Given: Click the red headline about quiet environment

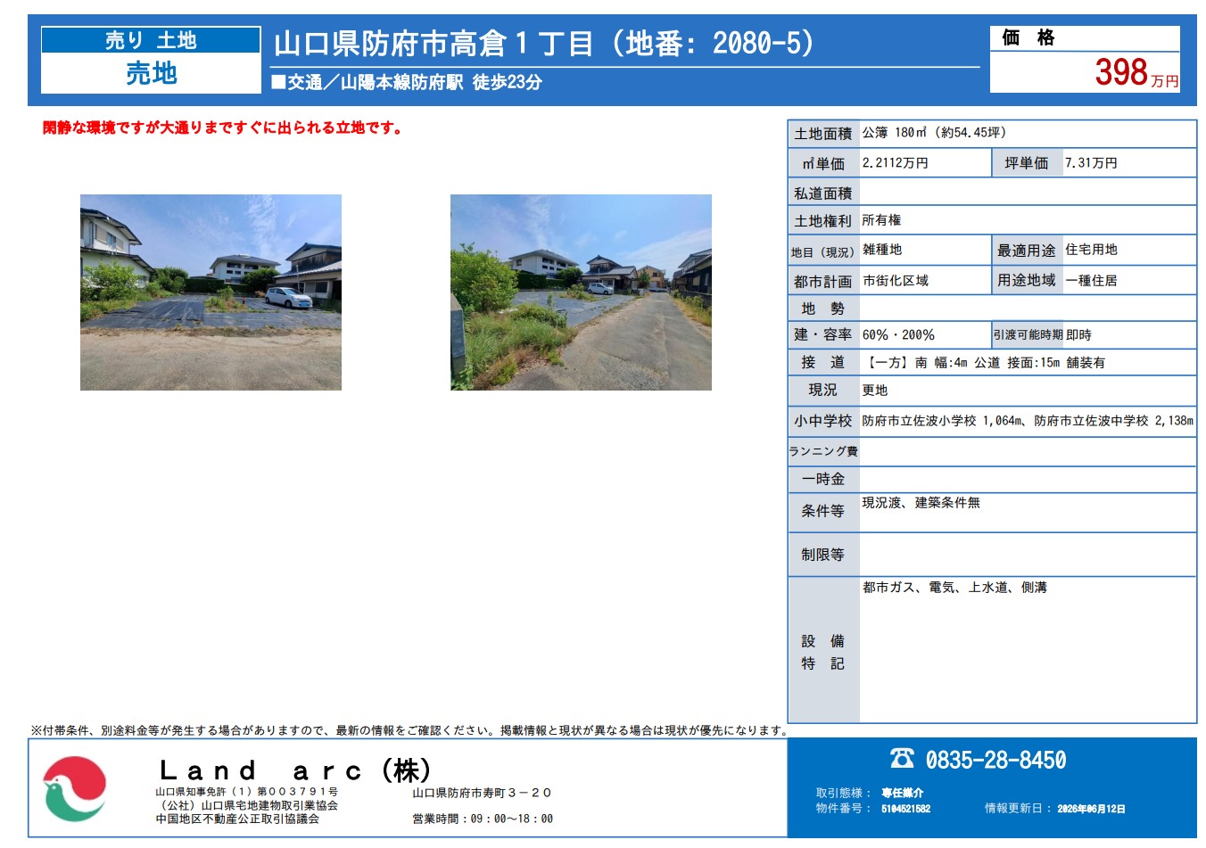Looking at the screenshot, I should point(223,128).
